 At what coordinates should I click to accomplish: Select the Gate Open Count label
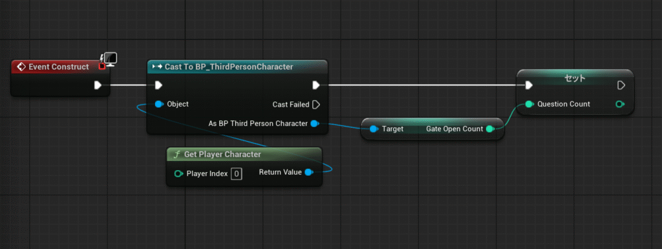tap(454, 129)
